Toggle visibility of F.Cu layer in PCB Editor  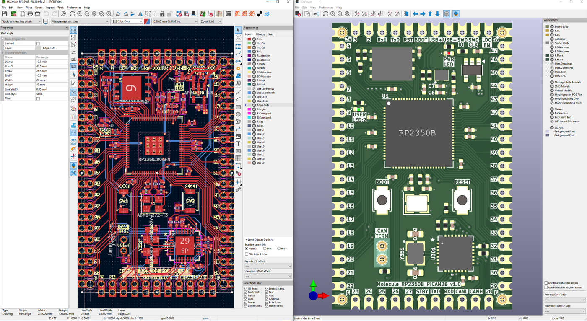coord(254,39)
